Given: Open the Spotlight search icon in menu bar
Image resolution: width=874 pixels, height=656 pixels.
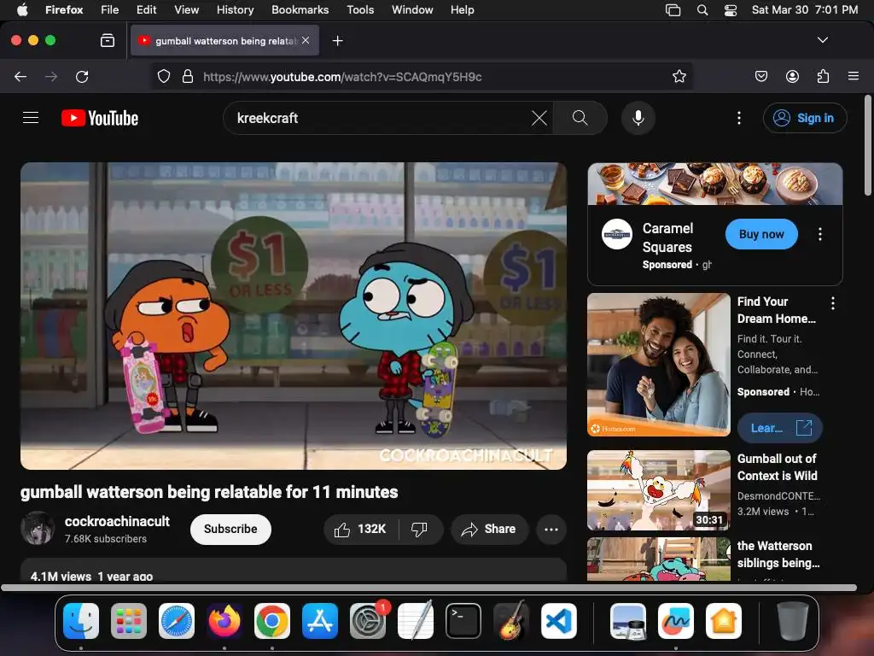Looking at the screenshot, I should coord(702,10).
